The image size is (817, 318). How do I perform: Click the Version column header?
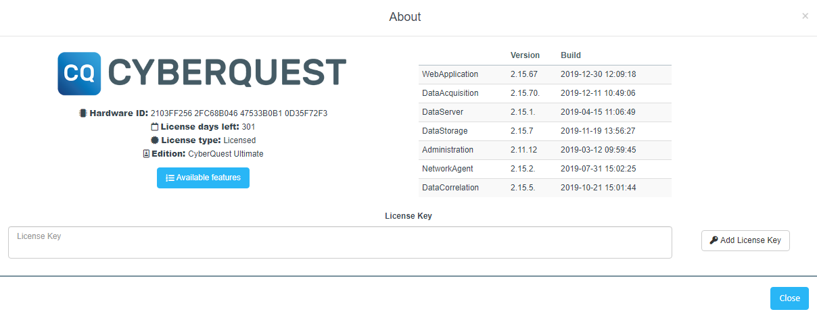point(525,55)
